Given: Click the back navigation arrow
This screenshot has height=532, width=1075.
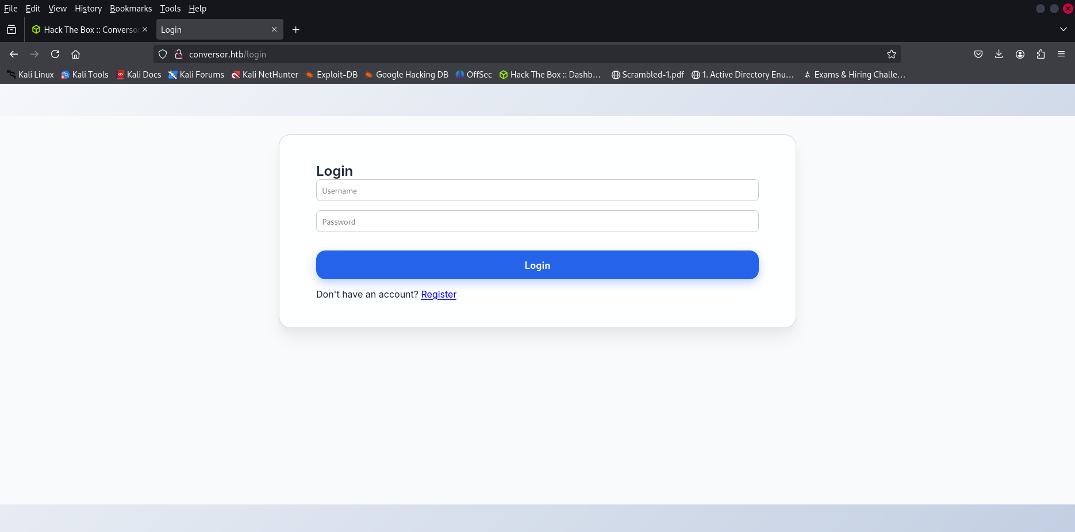Looking at the screenshot, I should pos(13,54).
